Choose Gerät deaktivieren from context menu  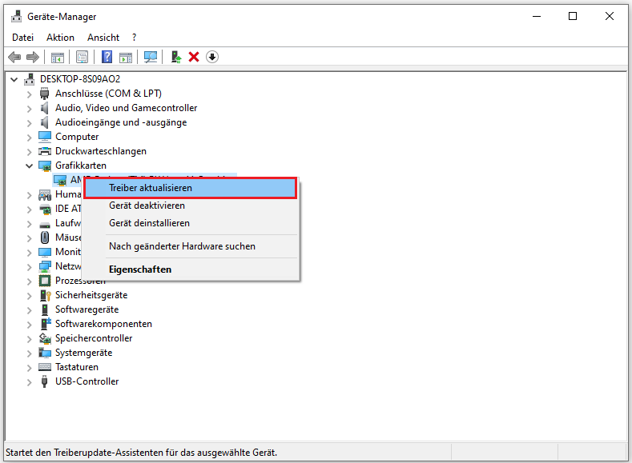[191, 206]
